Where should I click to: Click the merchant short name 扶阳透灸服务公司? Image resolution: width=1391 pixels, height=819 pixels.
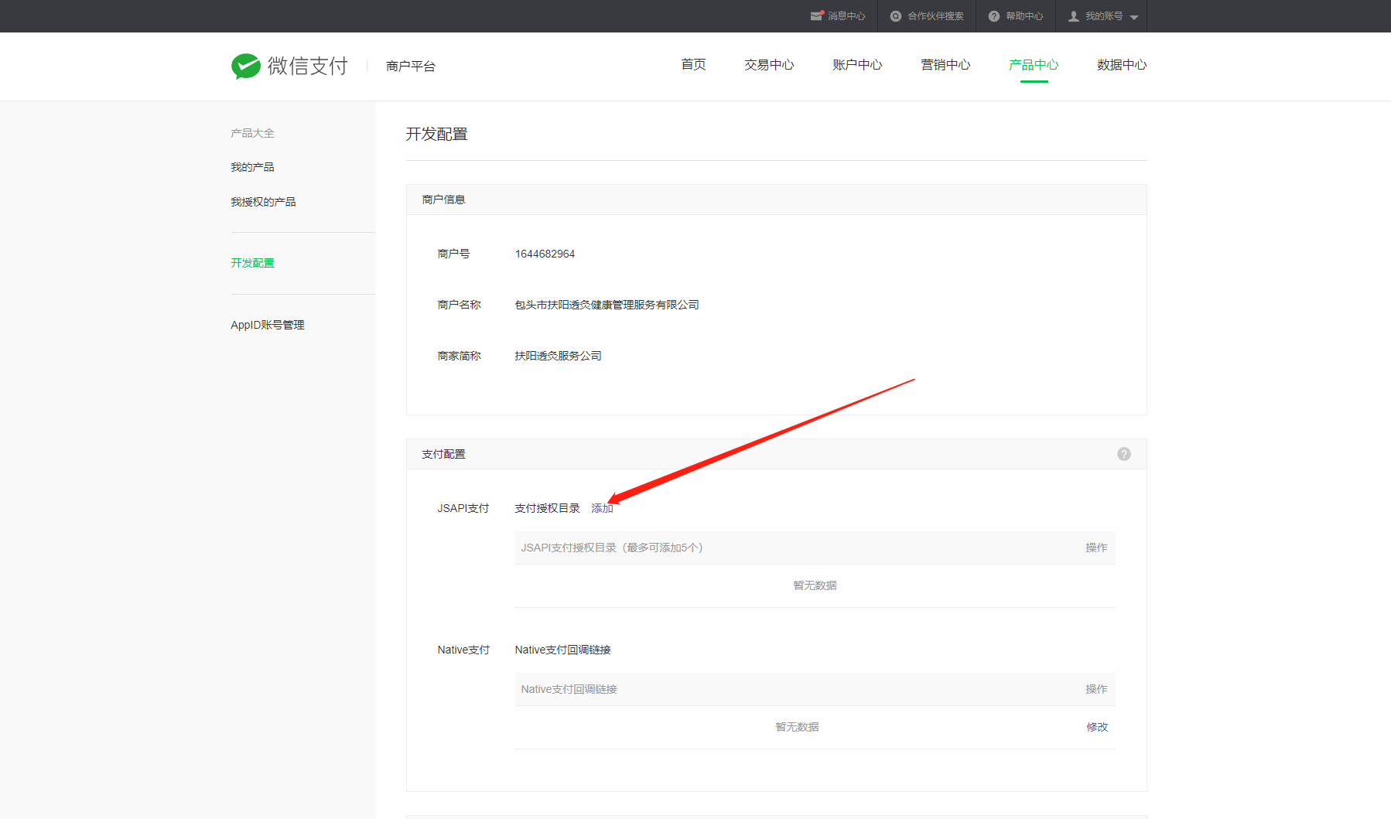[x=558, y=356]
